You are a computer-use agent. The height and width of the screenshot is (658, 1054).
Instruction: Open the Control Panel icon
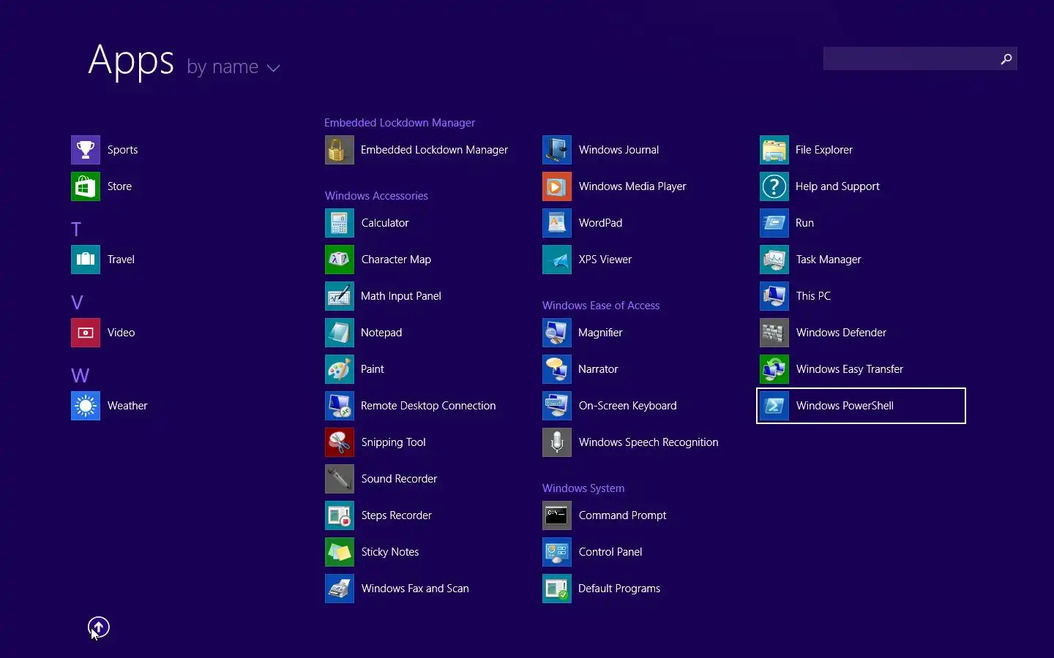point(557,552)
